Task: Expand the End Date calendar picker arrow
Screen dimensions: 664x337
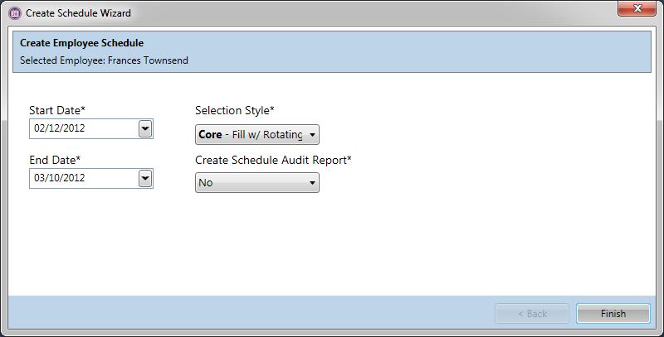Action: pos(145,178)
